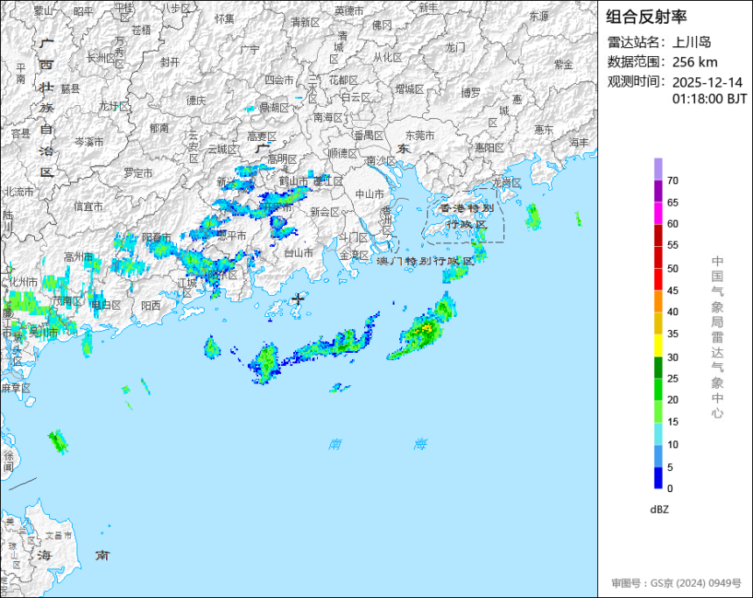This screenshot has height=598, width=753.
Task: Click the magenta 60–65 dBZ legend segment
Action: point(658,214)
